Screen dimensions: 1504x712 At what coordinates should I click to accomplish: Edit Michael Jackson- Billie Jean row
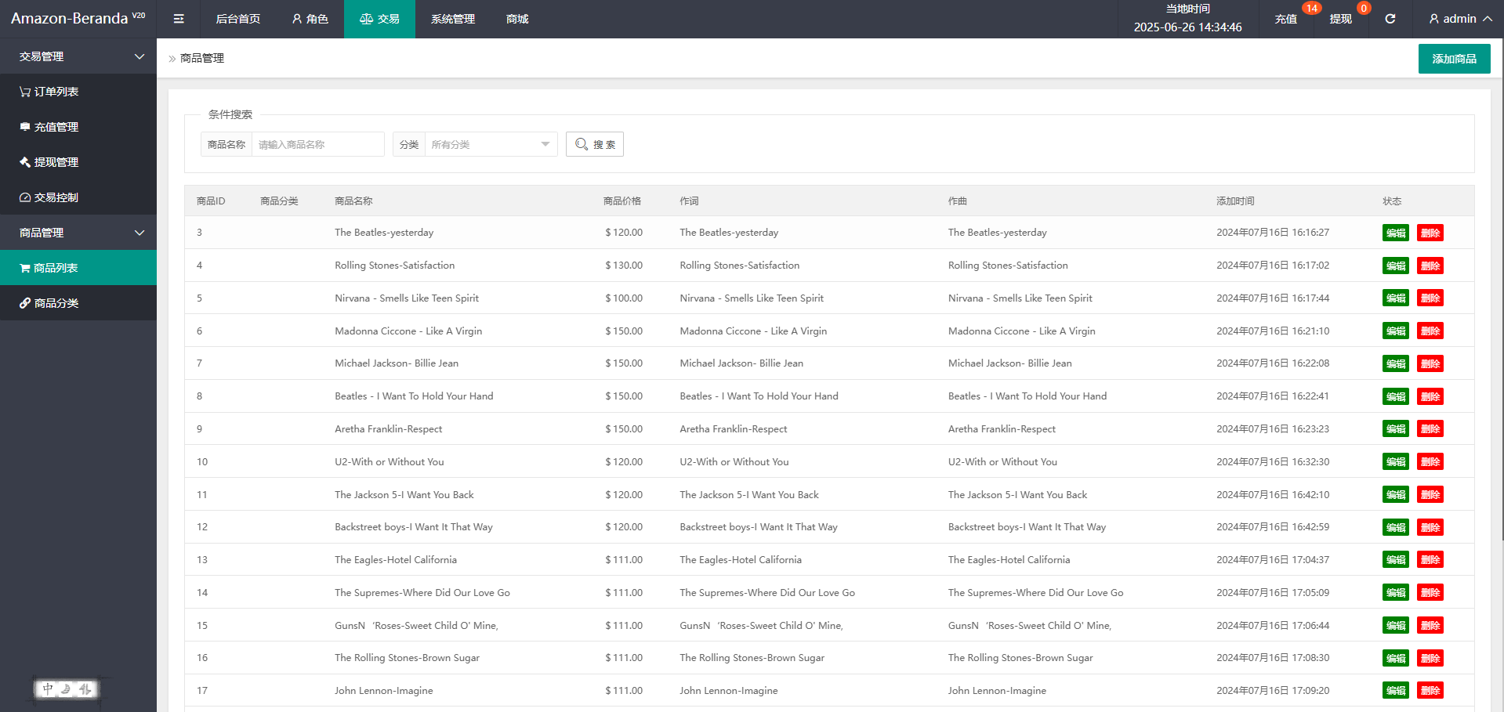pos(1396,363)
